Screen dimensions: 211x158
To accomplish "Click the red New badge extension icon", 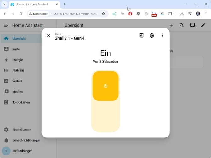I will [x=154, y=14].
